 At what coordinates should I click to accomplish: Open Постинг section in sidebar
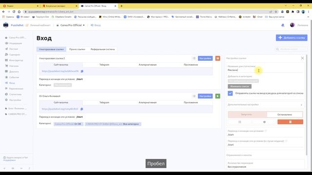(13, 49)
